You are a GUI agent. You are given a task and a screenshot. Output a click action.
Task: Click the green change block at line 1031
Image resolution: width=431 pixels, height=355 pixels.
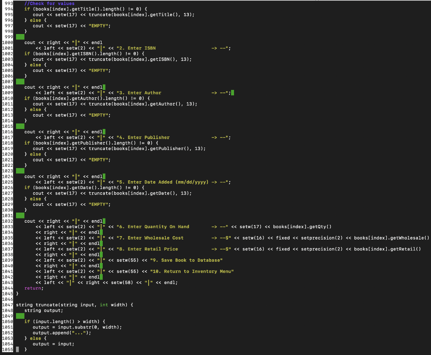(x=19, y=215)
